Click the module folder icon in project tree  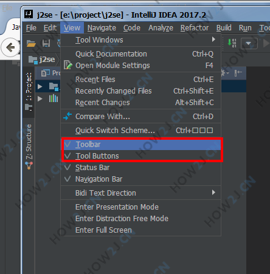[x=54, y=87]
